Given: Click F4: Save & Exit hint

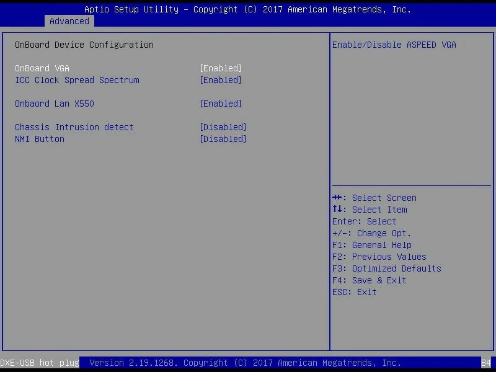Looking at the screenshot, I should [x=369, y=280].
